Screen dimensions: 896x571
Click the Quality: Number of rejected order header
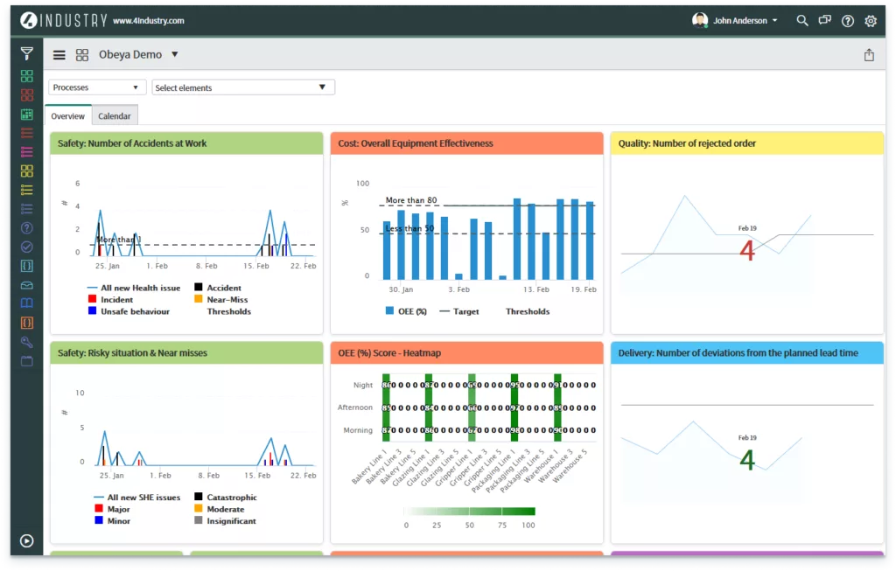[x=747, y=143]
